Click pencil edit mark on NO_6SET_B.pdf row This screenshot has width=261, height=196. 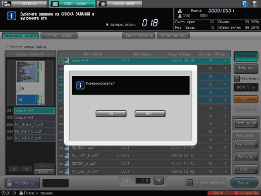118,156
